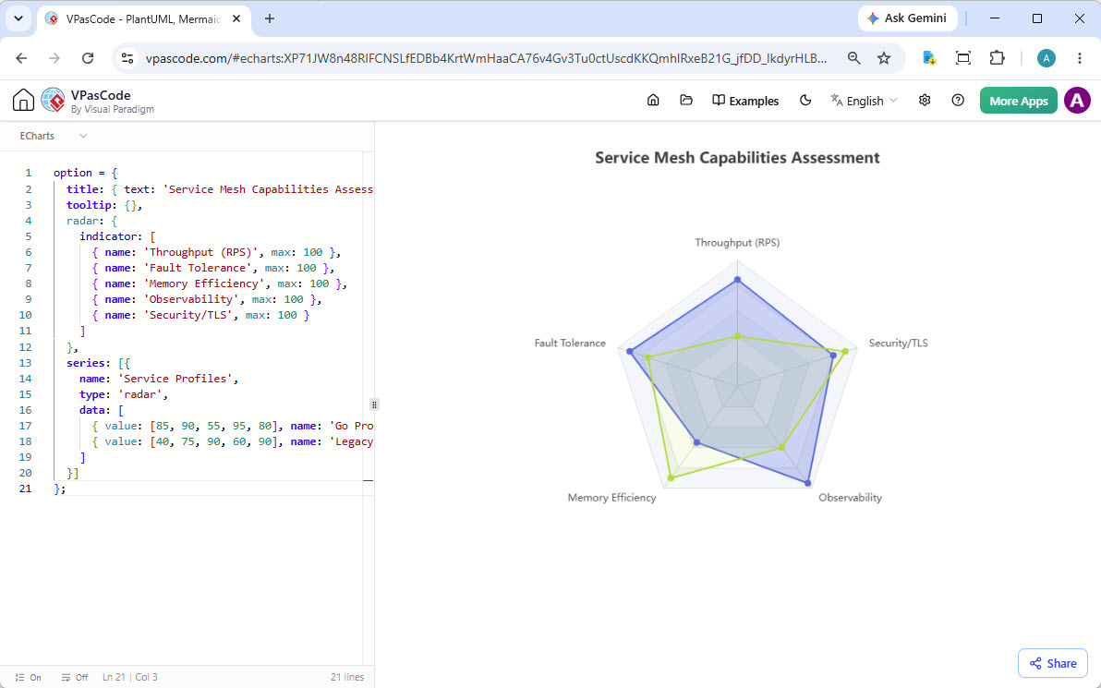Click the site information icon in address bar

click(x=127, y=58)
